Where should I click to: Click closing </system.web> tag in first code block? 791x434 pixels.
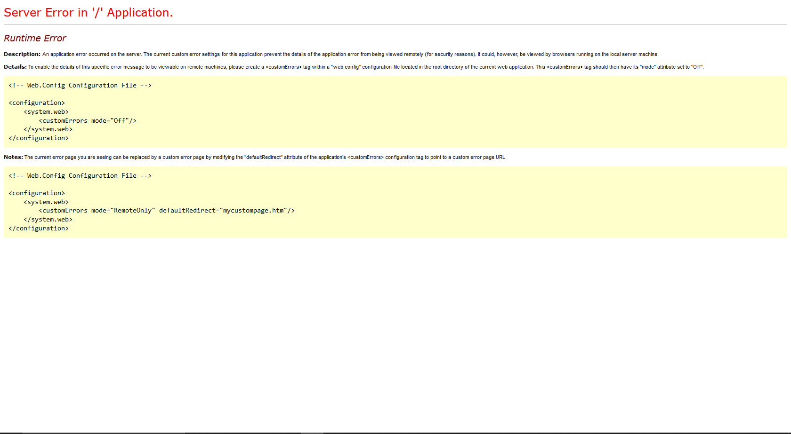48,129
